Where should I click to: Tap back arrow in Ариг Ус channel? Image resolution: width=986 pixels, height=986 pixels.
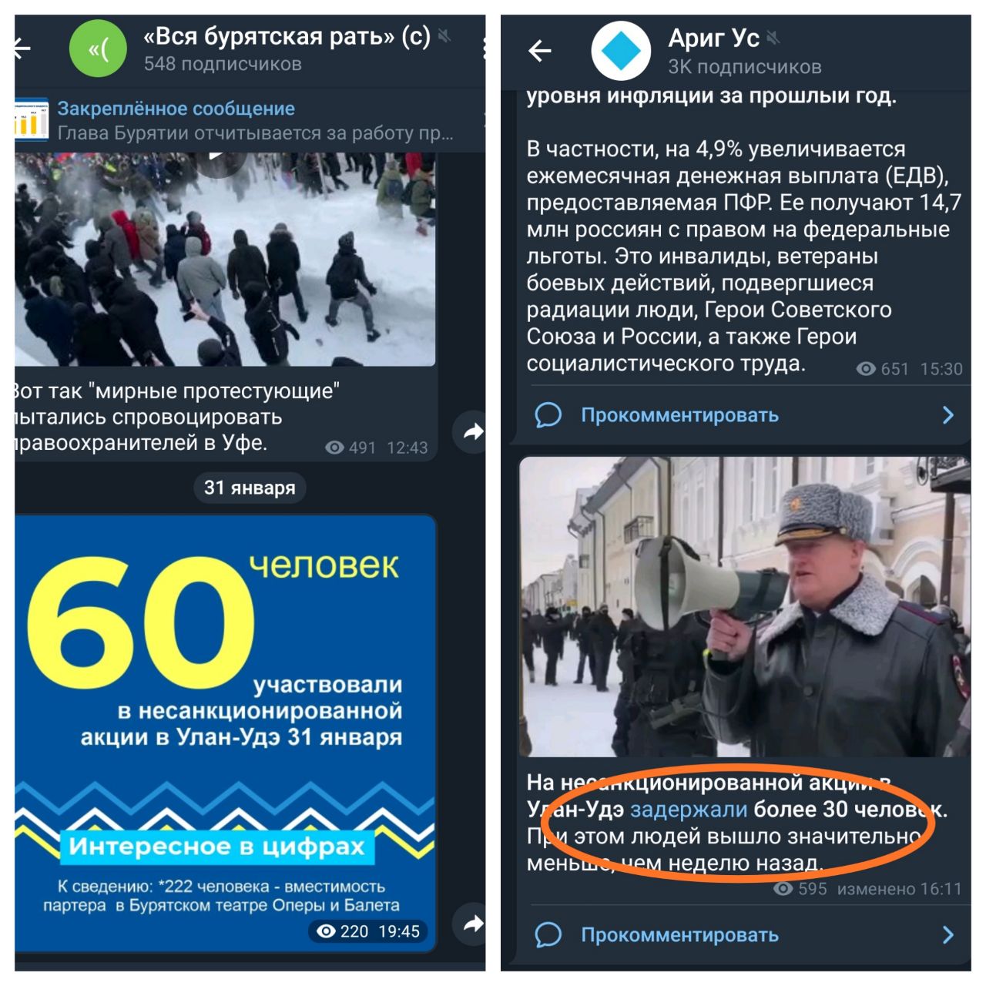pos(540,51)
